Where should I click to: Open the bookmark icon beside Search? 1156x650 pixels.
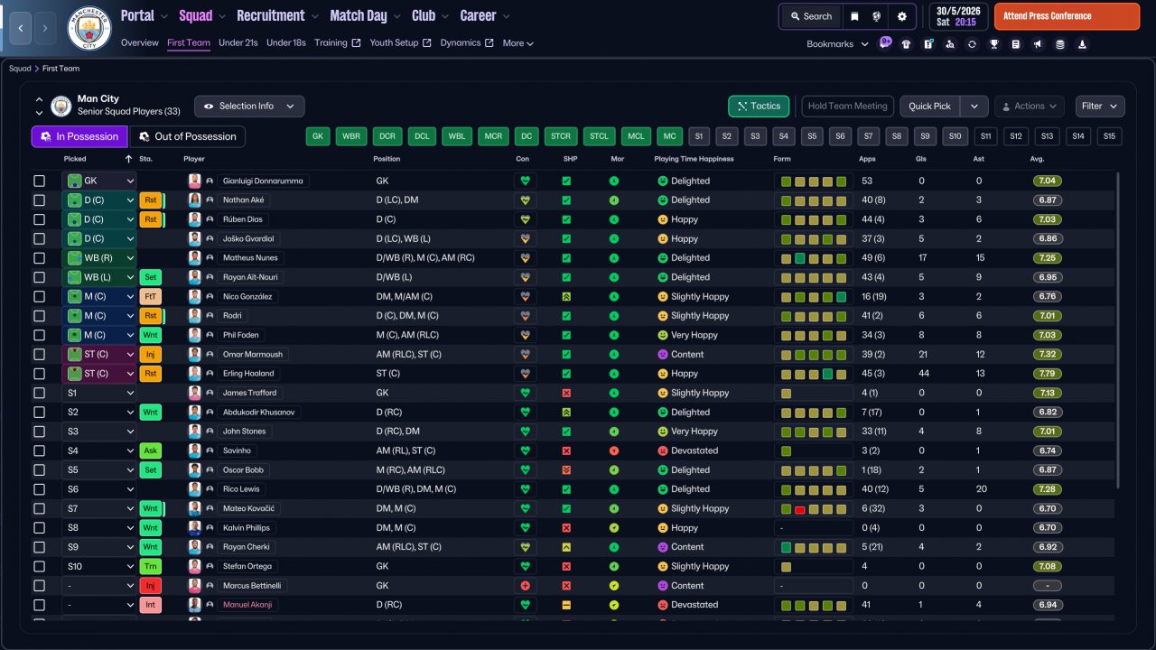tap(854, 16)
